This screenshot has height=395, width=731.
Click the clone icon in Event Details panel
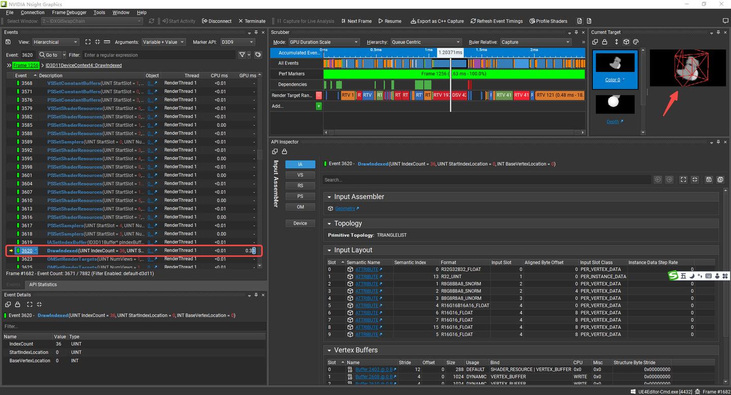click(x=8, y=304)
